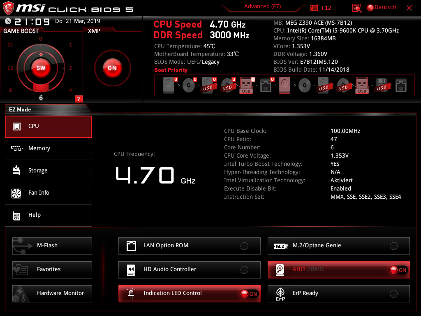Screen dimensions: 421x316
Task: Open the BIOS search magnifier icon
Action: click(x=357, y=8)
